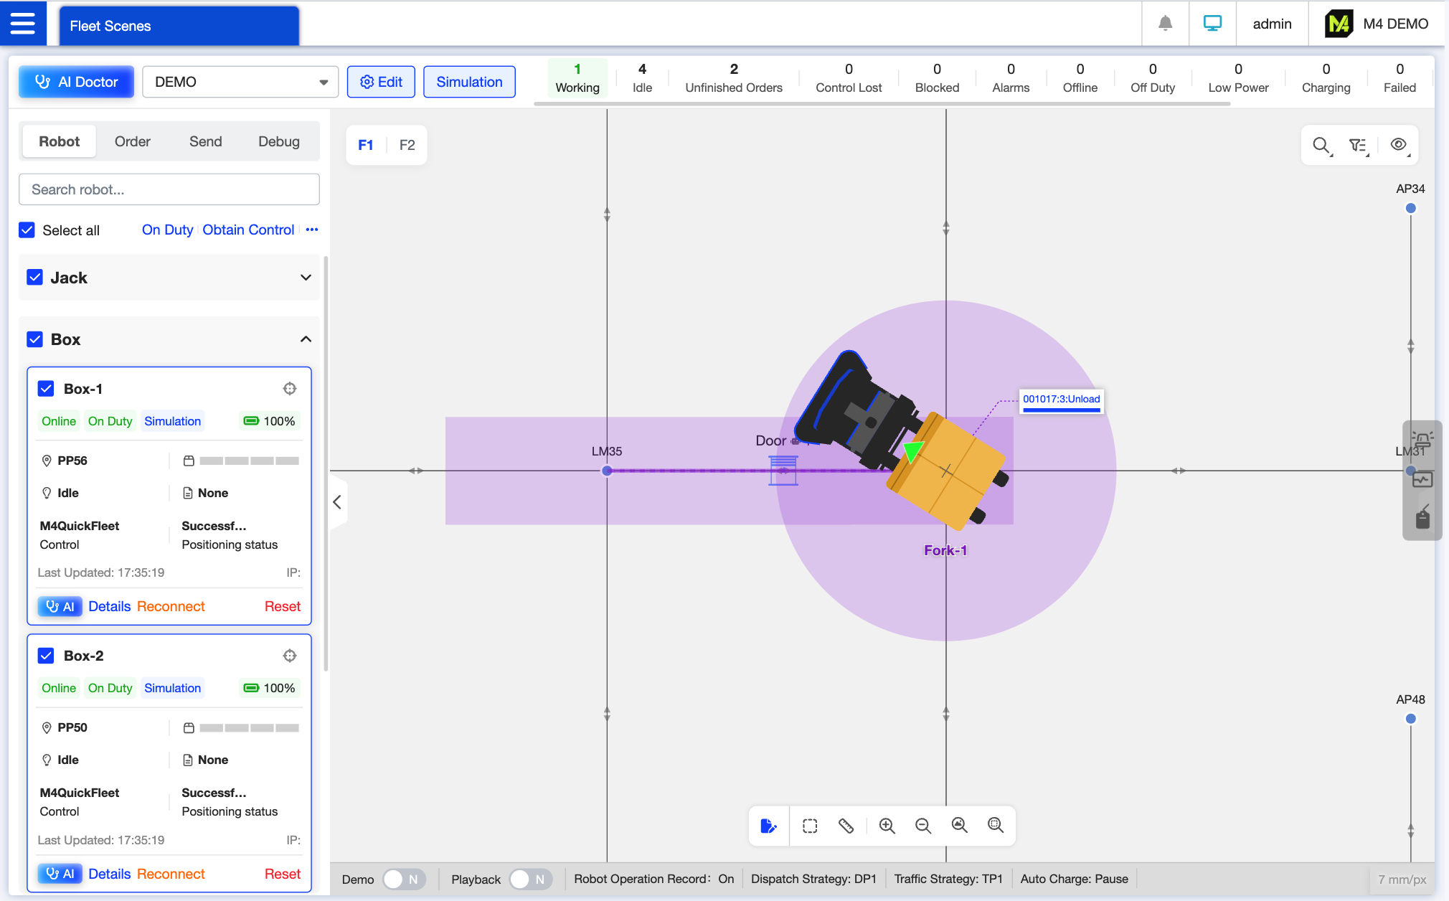
Task: Switch to the Order tab
Action: (x=133, y=141)
